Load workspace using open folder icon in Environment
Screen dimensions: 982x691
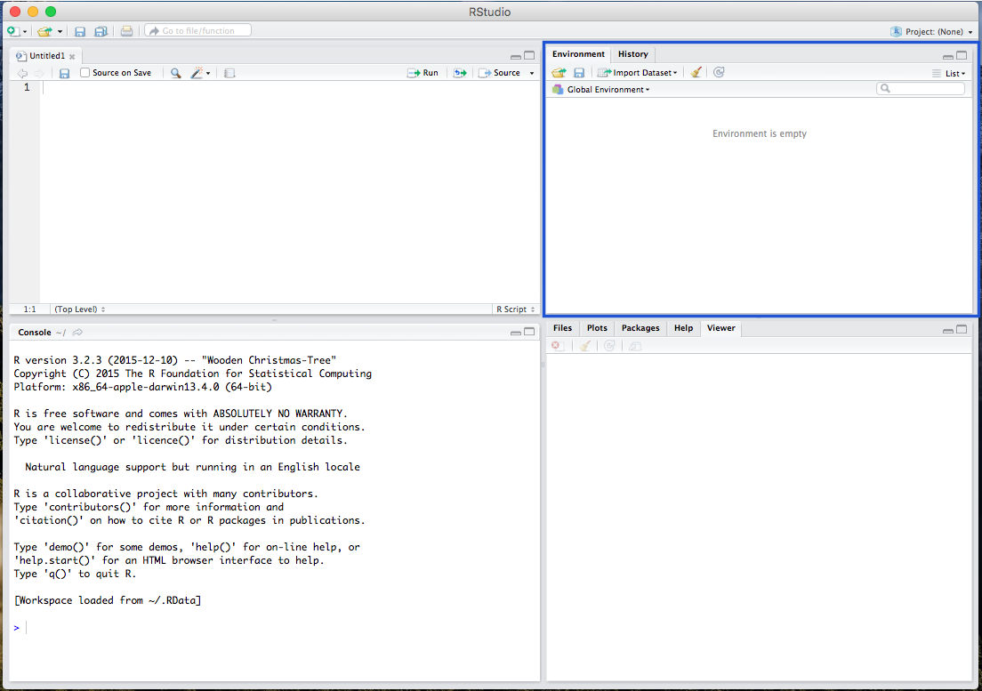559,73
